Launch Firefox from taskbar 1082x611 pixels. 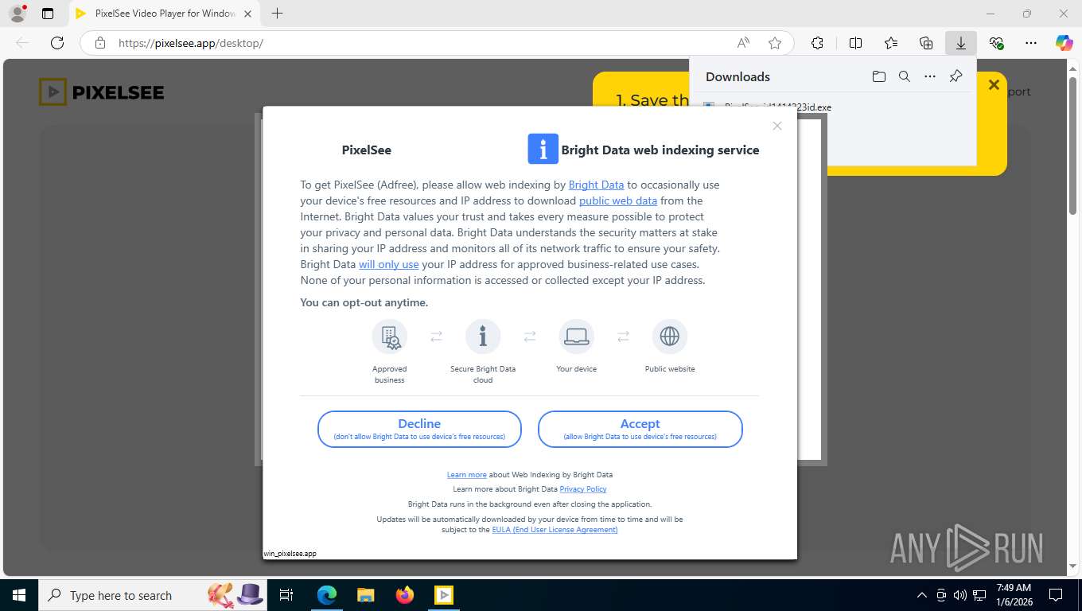pyautogui.click(x=405, y=595)
